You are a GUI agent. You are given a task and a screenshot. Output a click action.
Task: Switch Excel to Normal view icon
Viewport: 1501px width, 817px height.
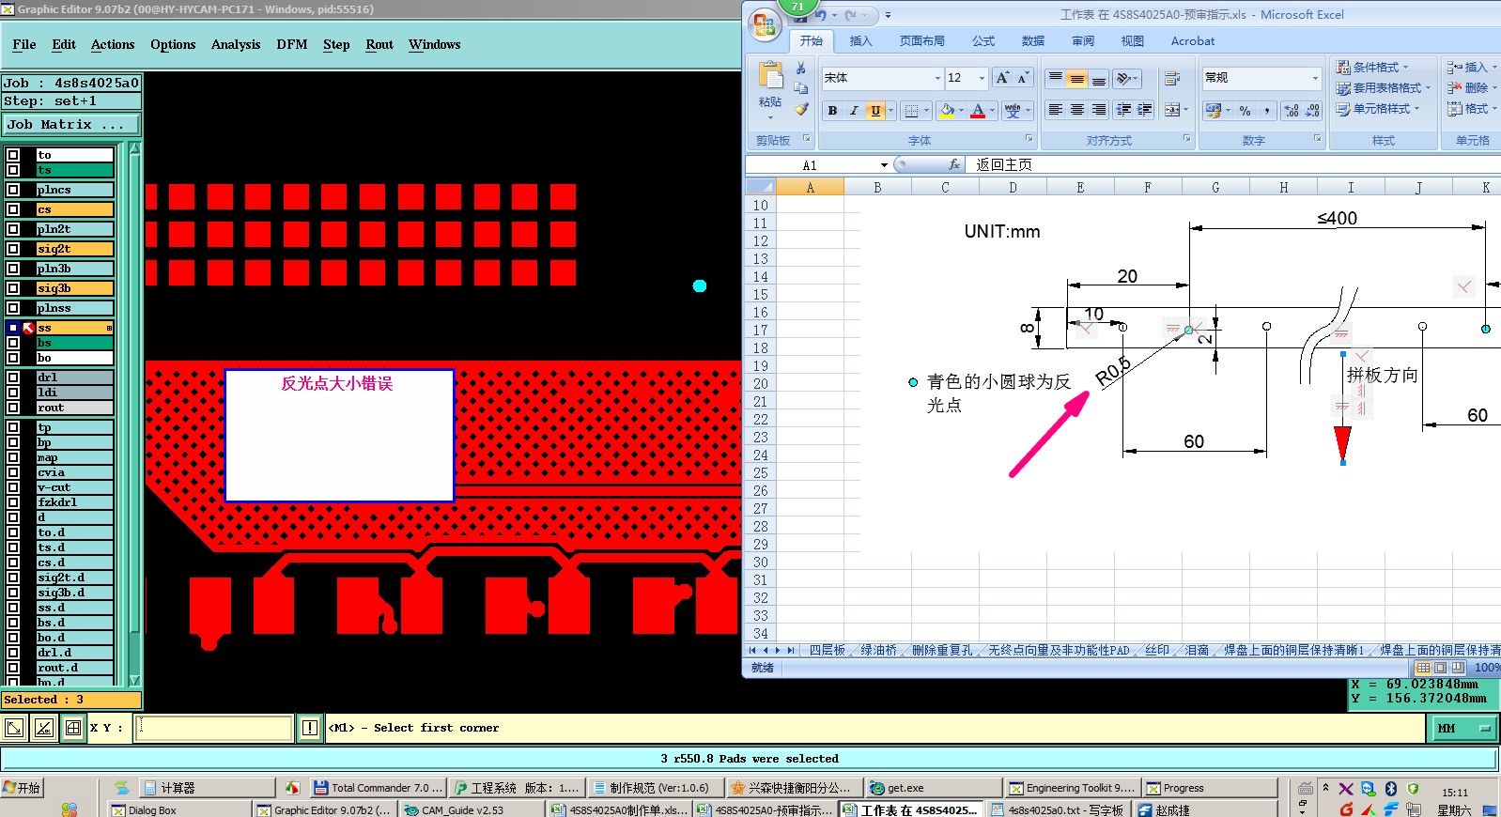click(x=1423, y=668)
